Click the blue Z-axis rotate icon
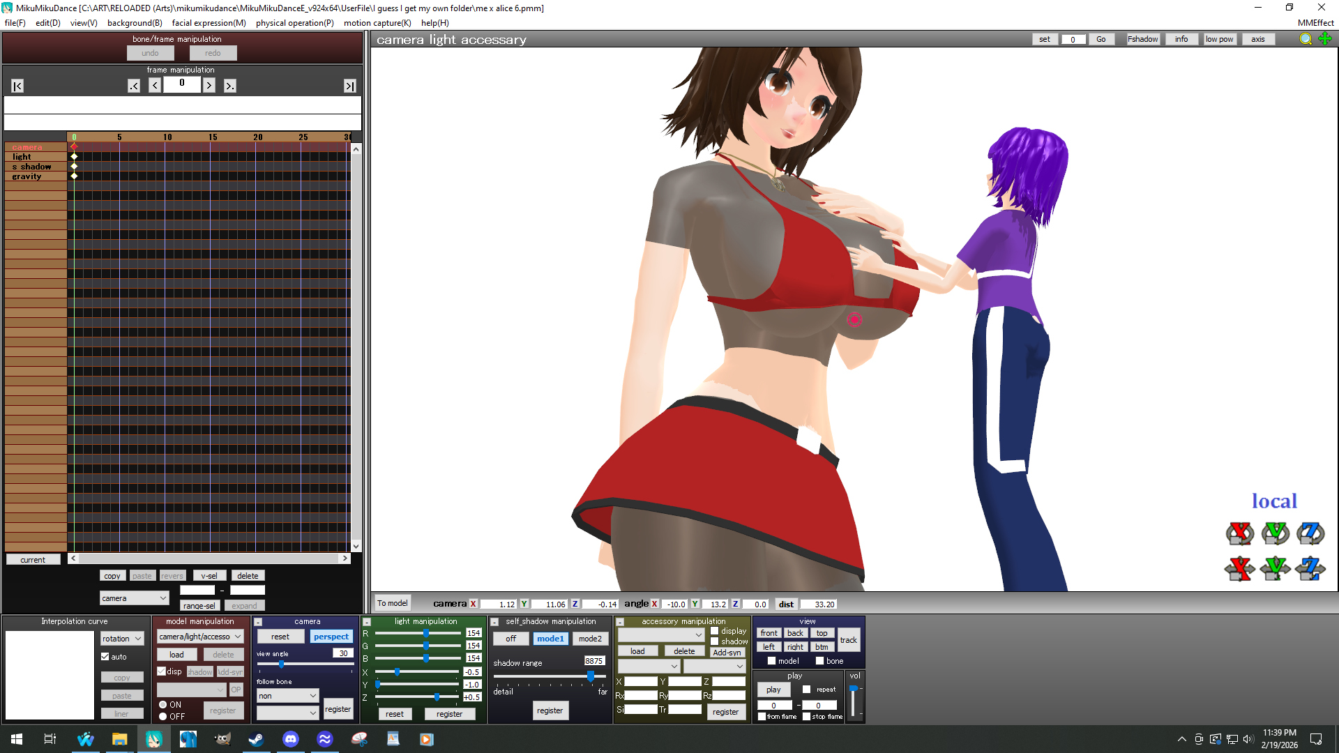1339x753 pixels. click(1310, 533)
